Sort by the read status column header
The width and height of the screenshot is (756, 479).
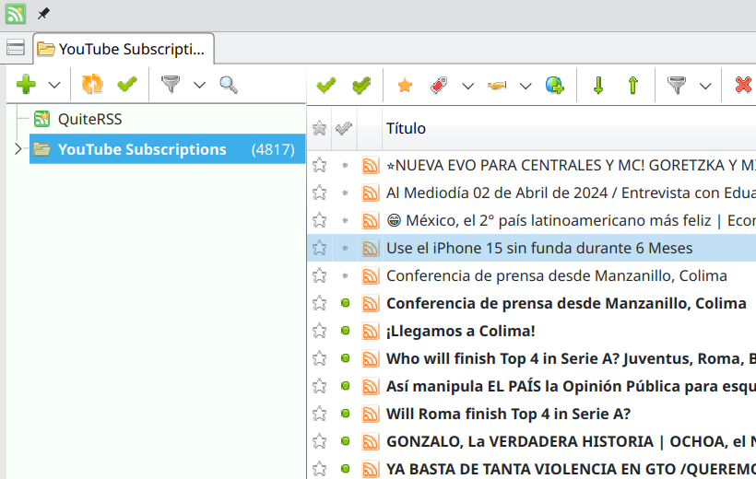(x=344, y=128)
